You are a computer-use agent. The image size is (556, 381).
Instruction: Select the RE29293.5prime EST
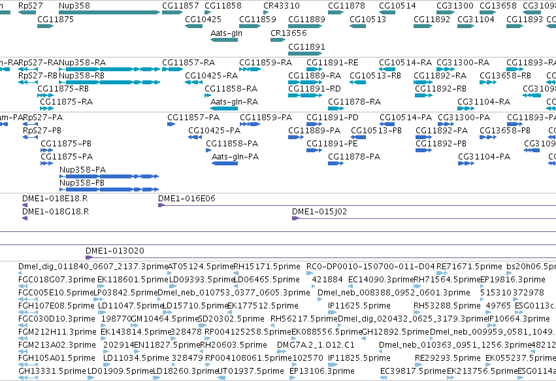pyautogui.click(x=419, y=365)
